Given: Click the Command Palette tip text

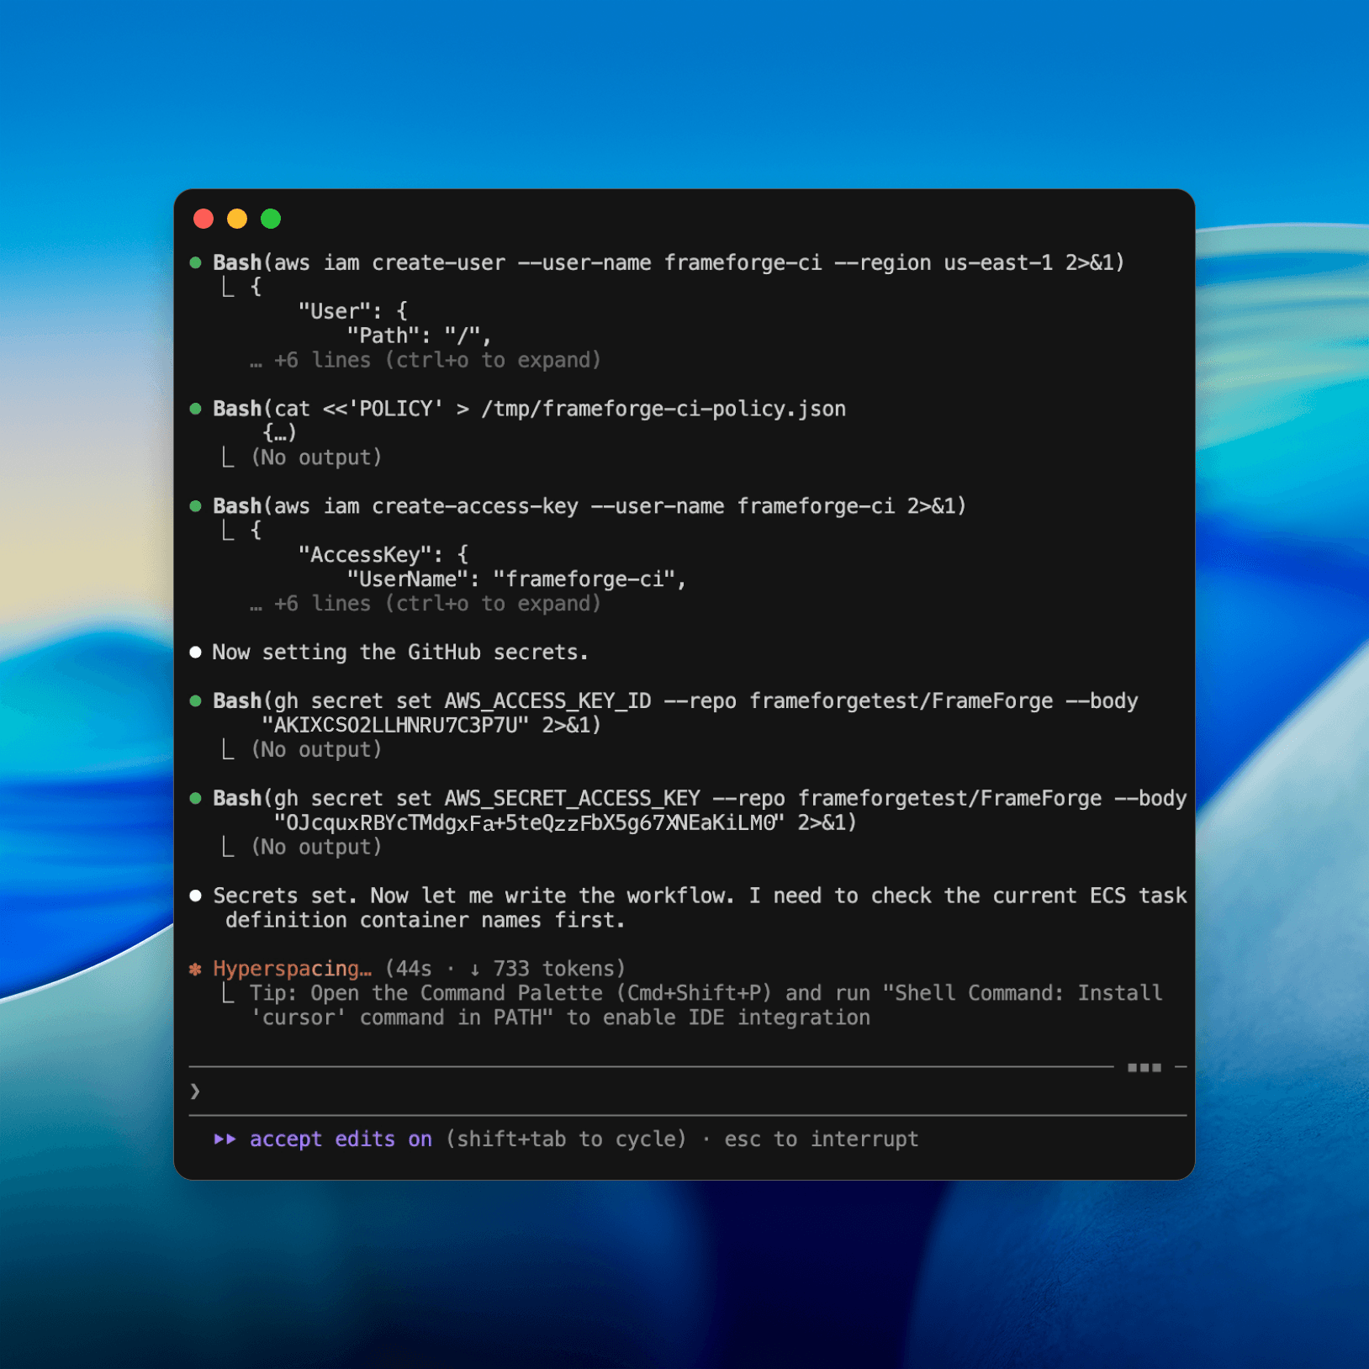Looking at the screenshot, I should (x=706, y=1006).
